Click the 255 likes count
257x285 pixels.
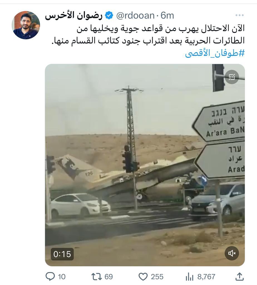(x=157, y=277)
